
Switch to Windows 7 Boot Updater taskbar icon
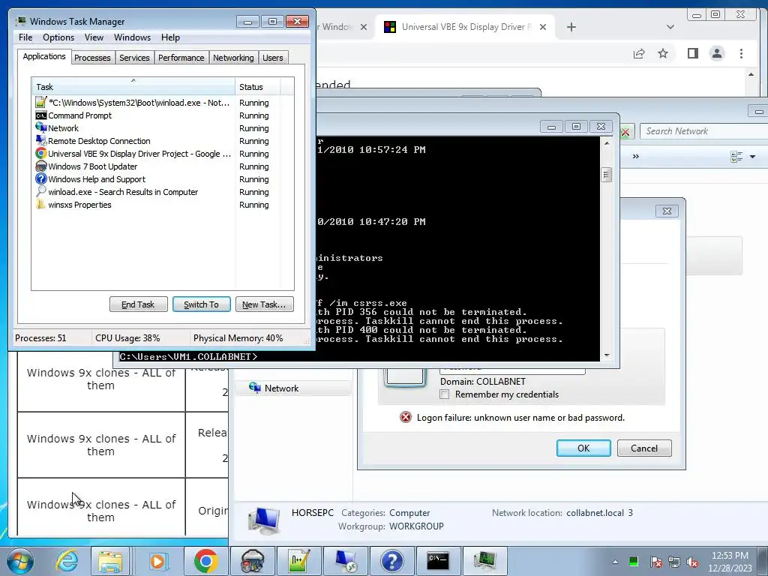point(252,561)
